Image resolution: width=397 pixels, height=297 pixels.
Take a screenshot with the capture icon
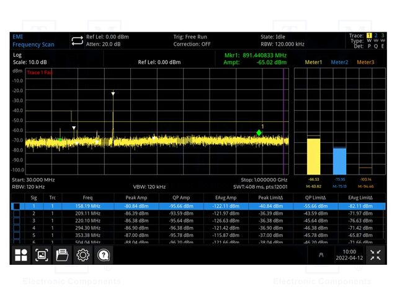[42, 255]
